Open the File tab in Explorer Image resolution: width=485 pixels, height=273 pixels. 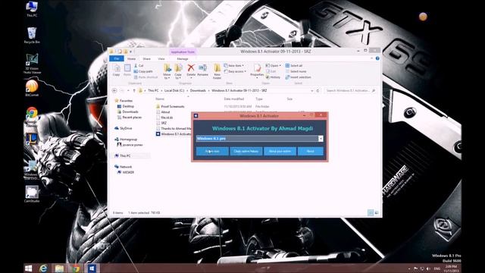116,58
